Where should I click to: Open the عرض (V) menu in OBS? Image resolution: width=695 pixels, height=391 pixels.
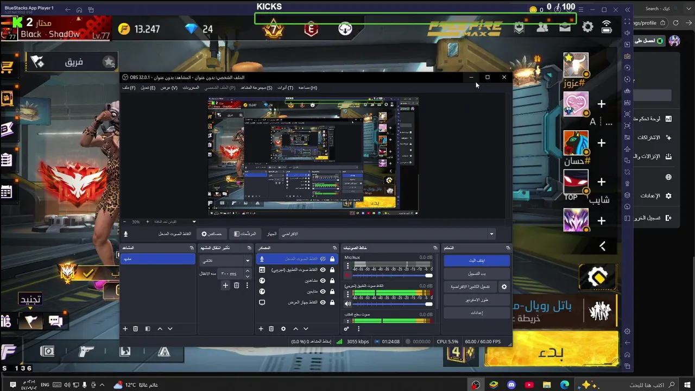[x=168, y=87]
